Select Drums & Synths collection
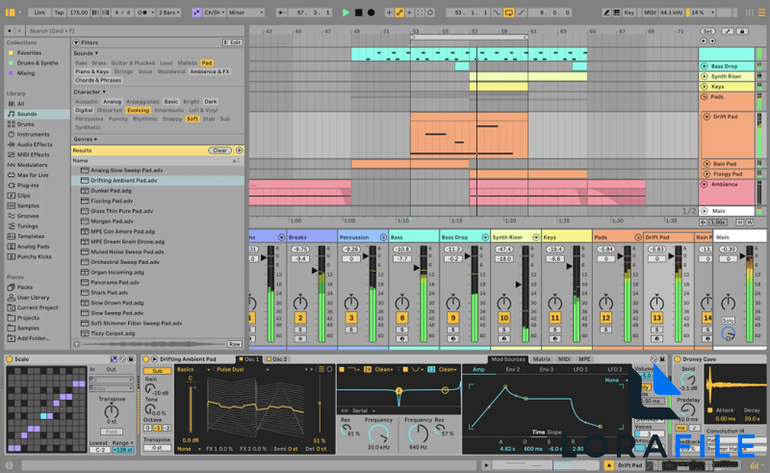 [38, 63]
